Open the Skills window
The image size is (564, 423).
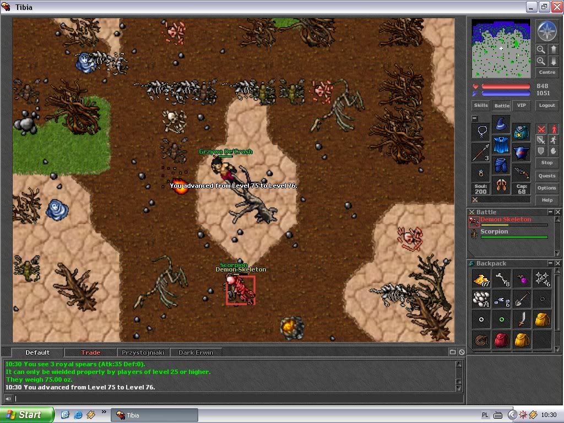481,105
